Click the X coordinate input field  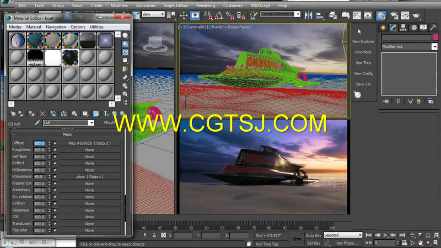pos(182,235)
